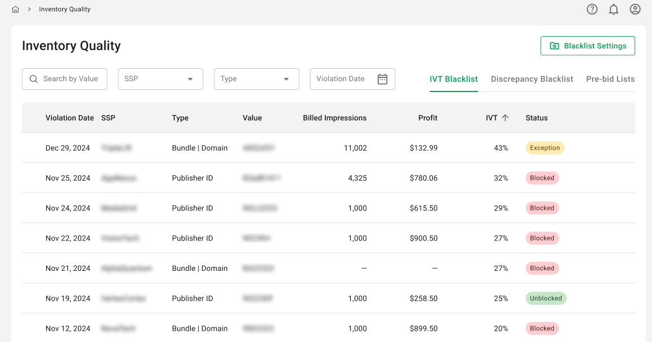Click the Inventory Quality breadcrumb link
This screenshot has height=342, width=652.
[64, 10]
